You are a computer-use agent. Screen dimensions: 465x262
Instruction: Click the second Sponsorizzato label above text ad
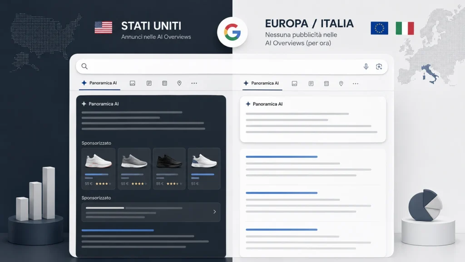tap(96, 198)
